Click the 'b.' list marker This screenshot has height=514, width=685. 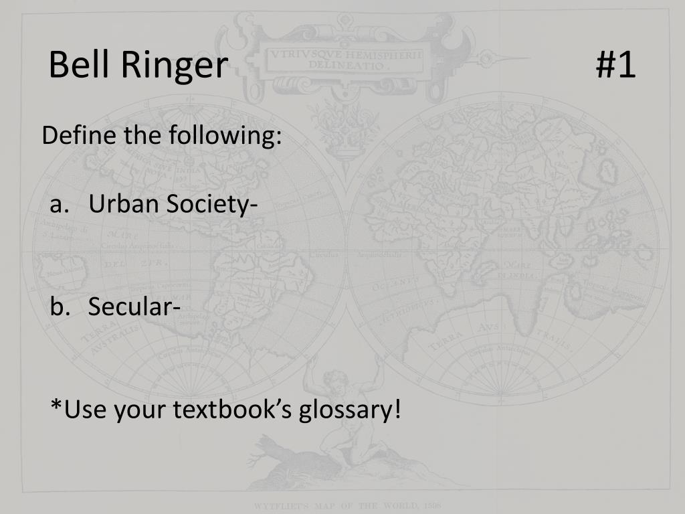[60, 306]
